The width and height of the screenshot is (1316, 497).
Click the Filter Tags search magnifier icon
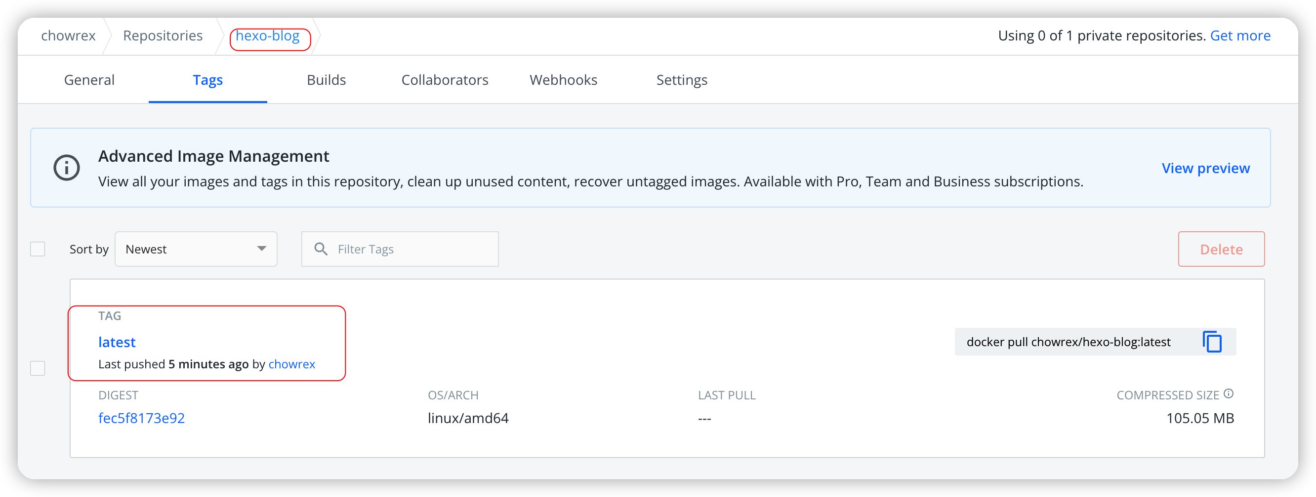click(321, 249)
